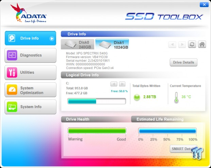
Task: Select the Disk1 1024GB tab
Action: [112, 44]
